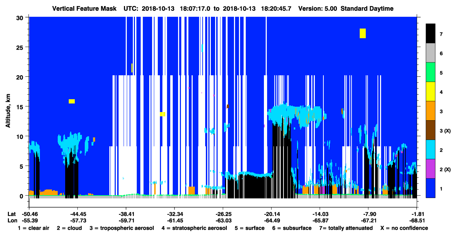This screenshot has width=463, height=238.
Task: Click the legend entry '4 = stratospheric aerosol'
Action: (194, 228)
